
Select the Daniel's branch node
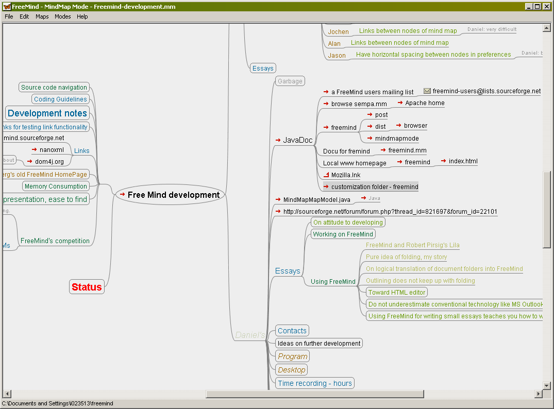click(x=250, y=335)
